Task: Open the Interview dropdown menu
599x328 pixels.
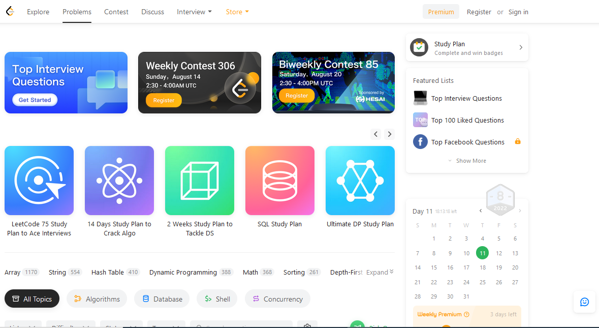Action: pyautogui.click(x=194, y=12)
